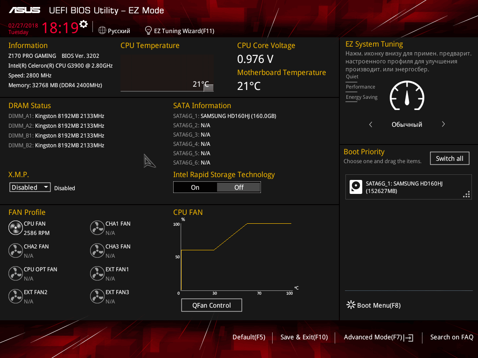Select the Energy Saving tuning profile
The image size is (478, 358).
pos(362,97)
